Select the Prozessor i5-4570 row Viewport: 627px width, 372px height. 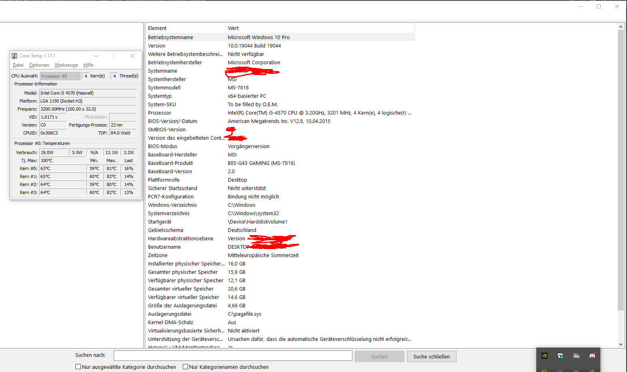pyautogui.click(x=280, y=113)
